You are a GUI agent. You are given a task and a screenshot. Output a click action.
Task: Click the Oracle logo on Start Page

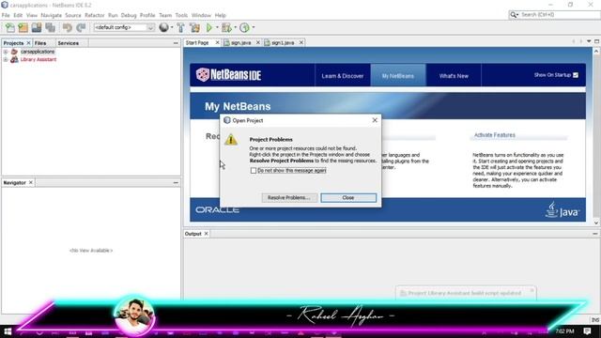217,210
